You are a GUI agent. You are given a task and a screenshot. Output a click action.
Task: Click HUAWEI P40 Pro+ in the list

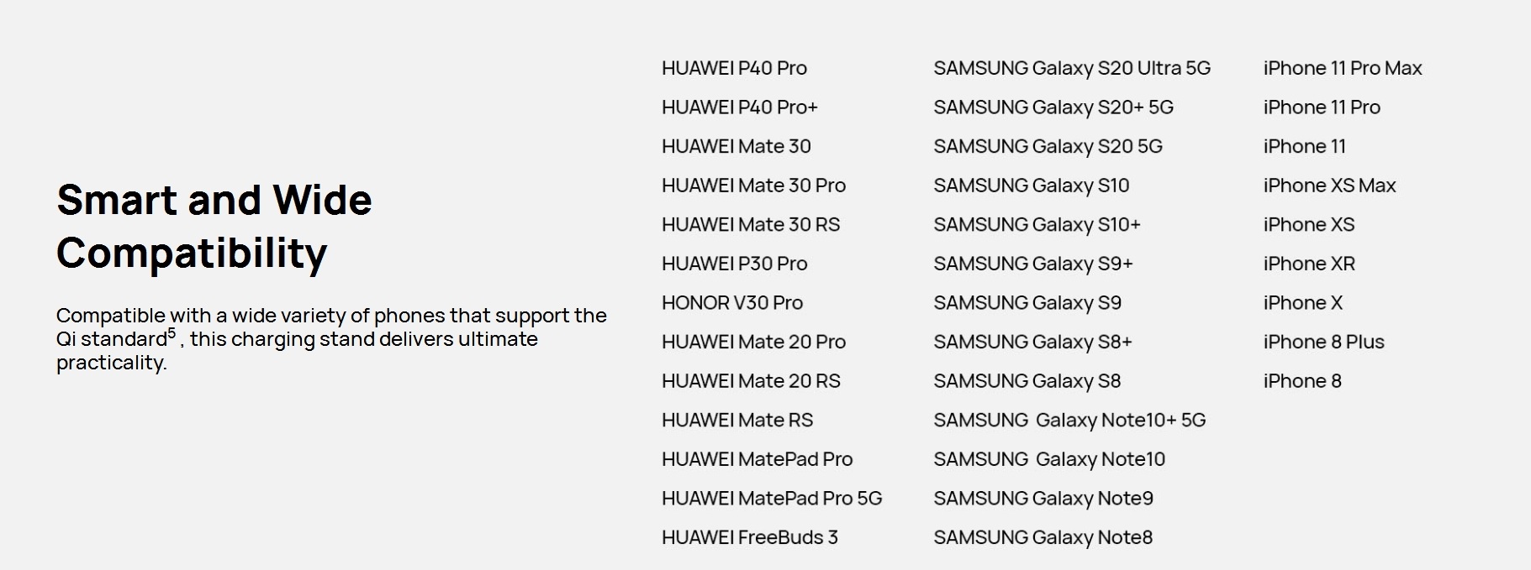click(x=739, y=107)
